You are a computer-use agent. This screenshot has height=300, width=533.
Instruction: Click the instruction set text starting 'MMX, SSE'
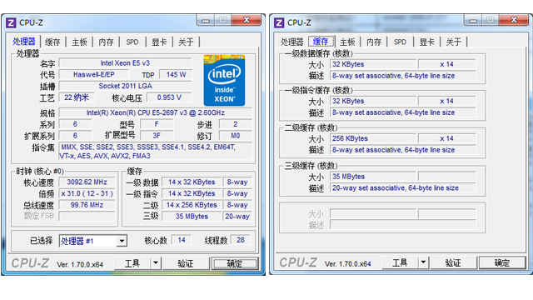pyautogui.click(x=156, y=152)
